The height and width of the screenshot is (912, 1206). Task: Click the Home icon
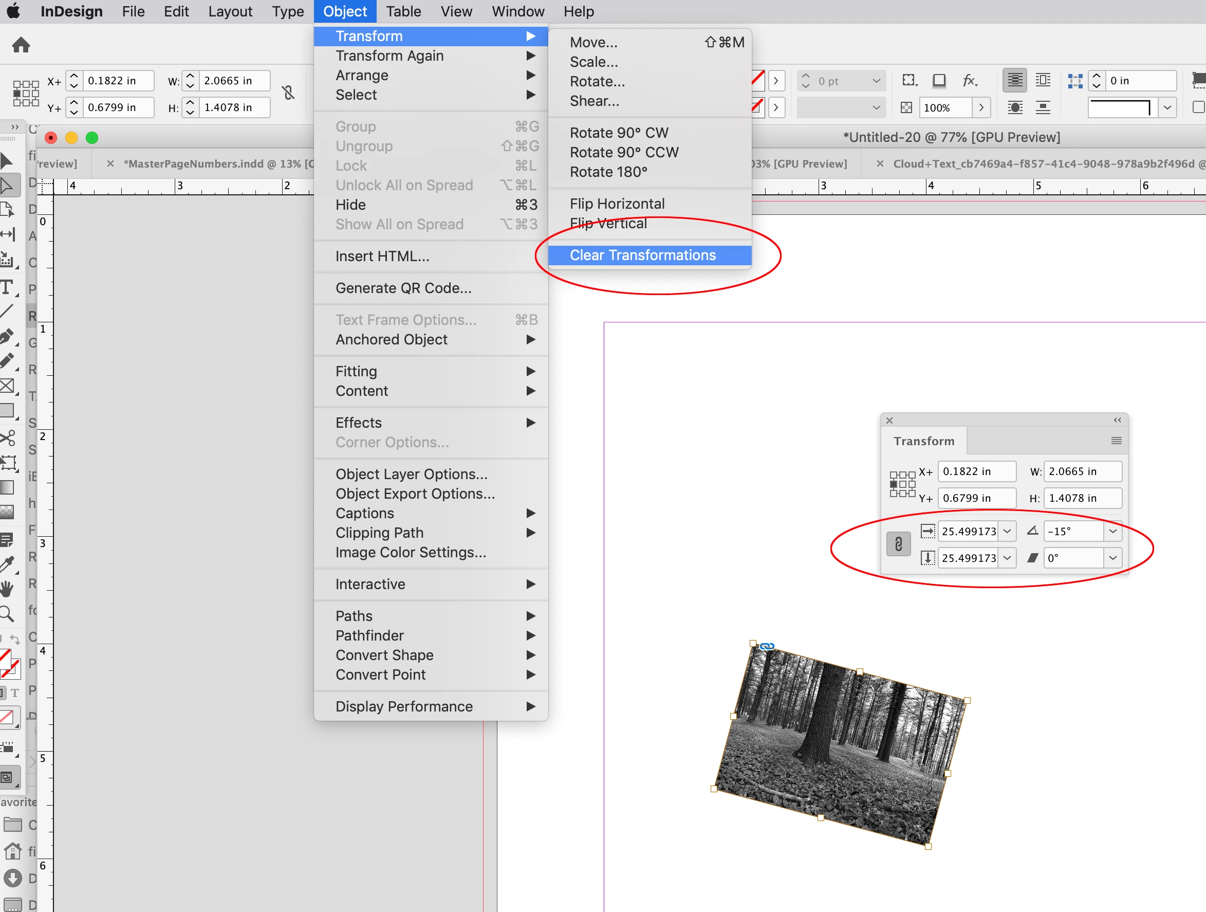coord(21,45)
